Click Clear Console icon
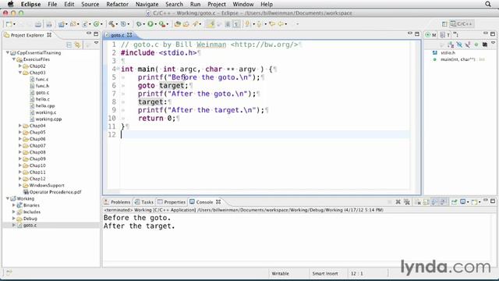499x281 pixels. (418, 202)
